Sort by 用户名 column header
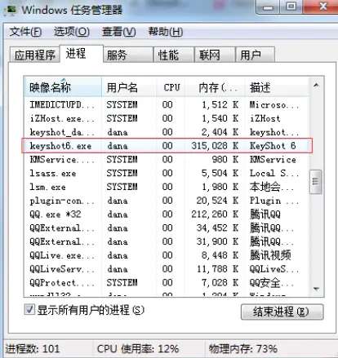The height and width of the screenshot is (358, 338). pyautogui.click(x=129, y=87)
